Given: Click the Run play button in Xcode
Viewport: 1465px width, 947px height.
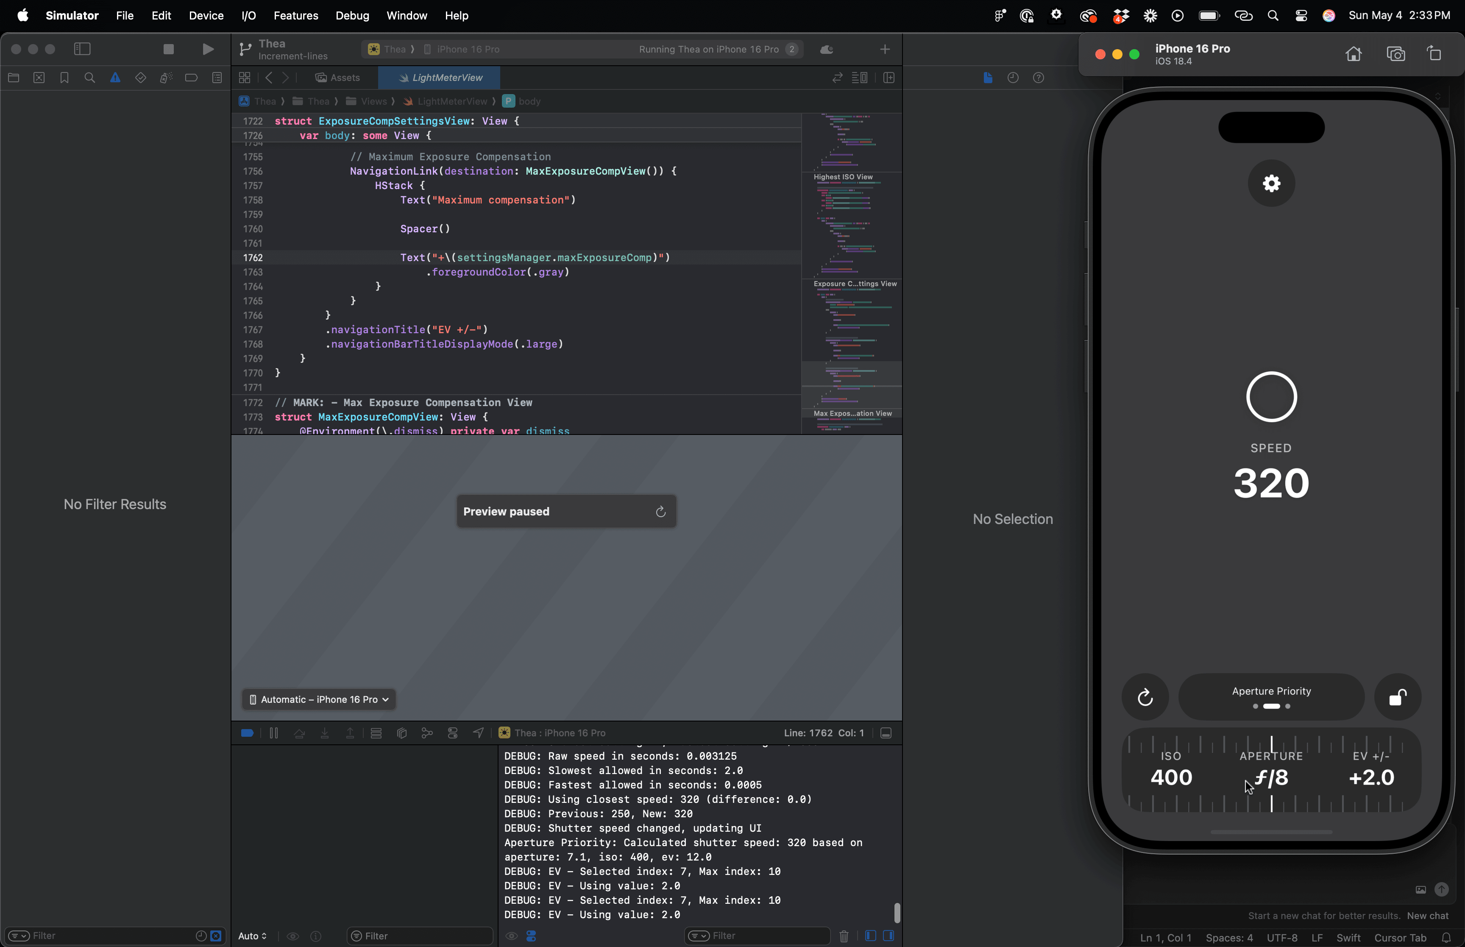Looking at the screenshot, I should 209,49.
